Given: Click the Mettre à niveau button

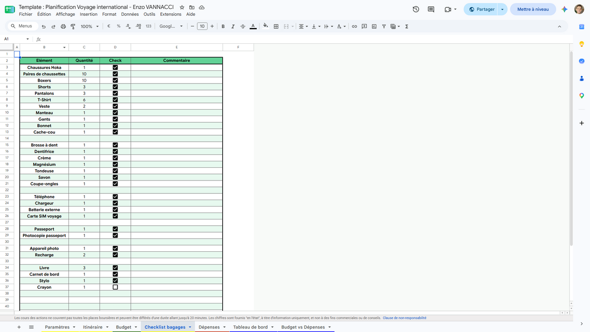Looking at the screenshot, I should [533, 9].
